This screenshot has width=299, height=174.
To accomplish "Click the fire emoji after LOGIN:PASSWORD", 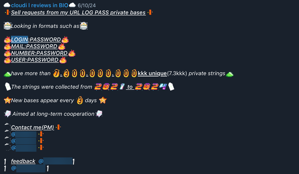I will (65, 40).
